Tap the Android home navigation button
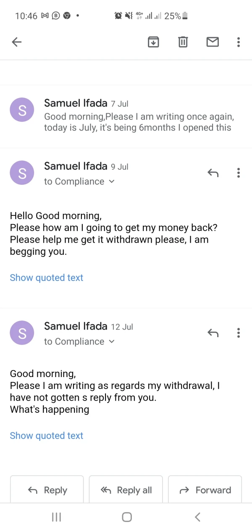This screenshot has width=252, height=532. pyautogui.click(x=127, y=517)
